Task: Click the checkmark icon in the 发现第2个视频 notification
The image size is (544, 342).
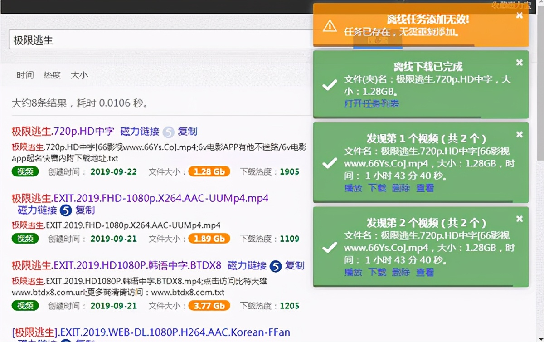Action: (x=329, y=247)
